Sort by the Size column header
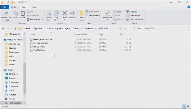The image size is (191, 109). 121,34
